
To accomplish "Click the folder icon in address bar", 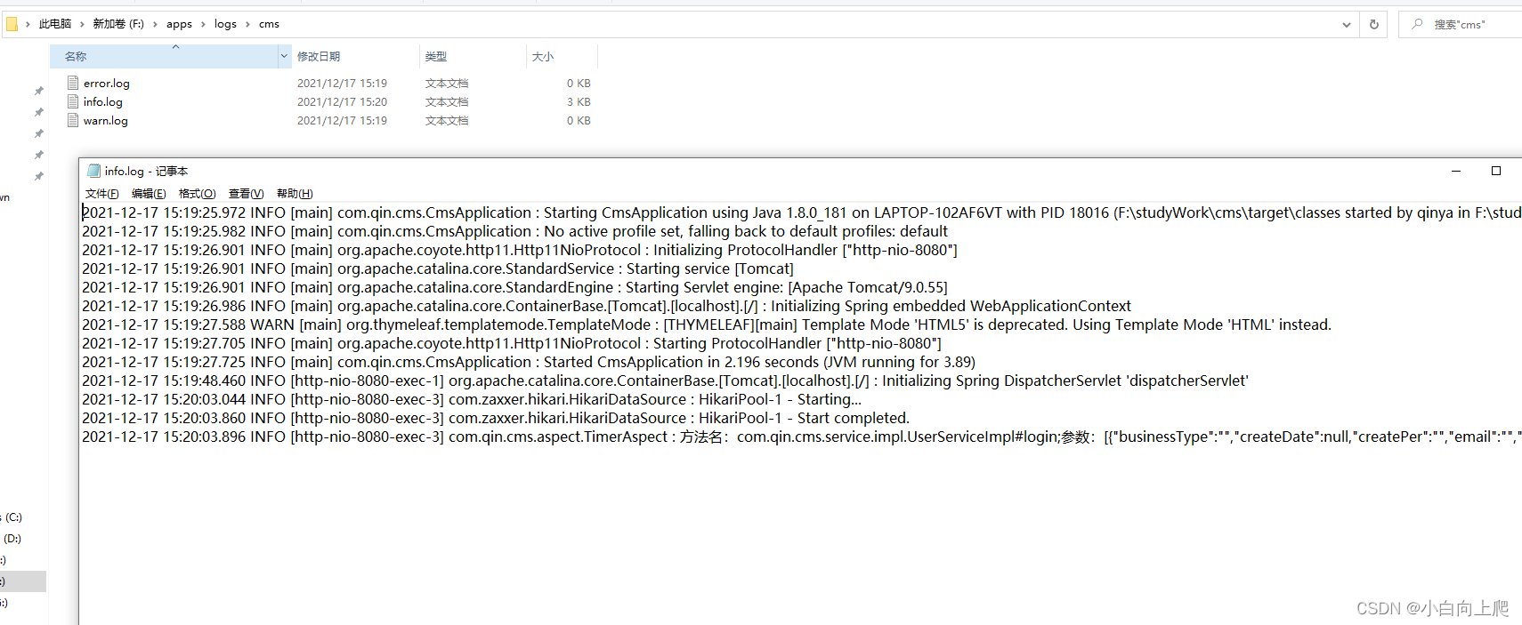I will 12,24.
